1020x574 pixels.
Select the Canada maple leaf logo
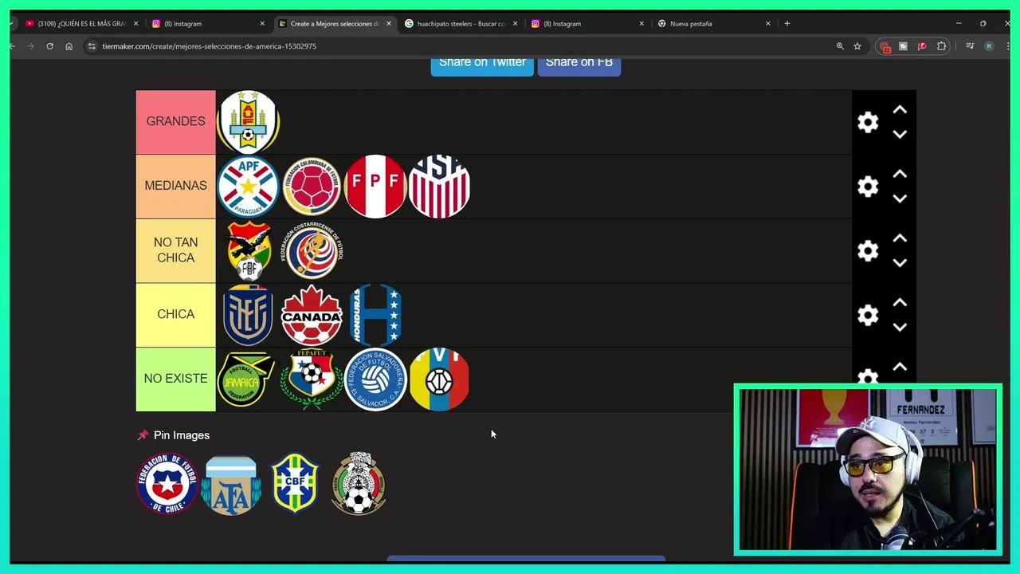tap(312, 315)
